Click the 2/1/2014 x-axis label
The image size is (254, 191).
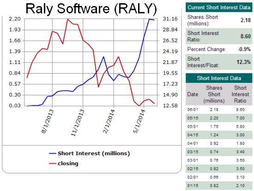(109, 121)
